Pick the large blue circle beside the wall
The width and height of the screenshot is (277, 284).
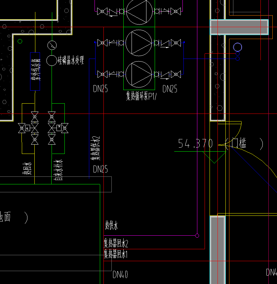click(x=238, y=47)
